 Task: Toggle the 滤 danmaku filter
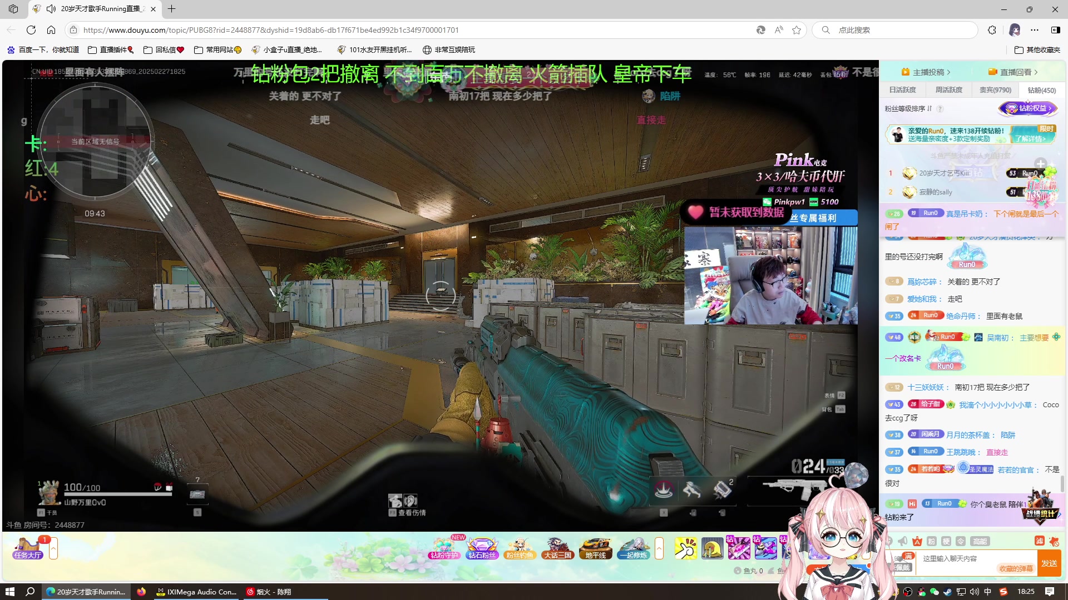1039,541
